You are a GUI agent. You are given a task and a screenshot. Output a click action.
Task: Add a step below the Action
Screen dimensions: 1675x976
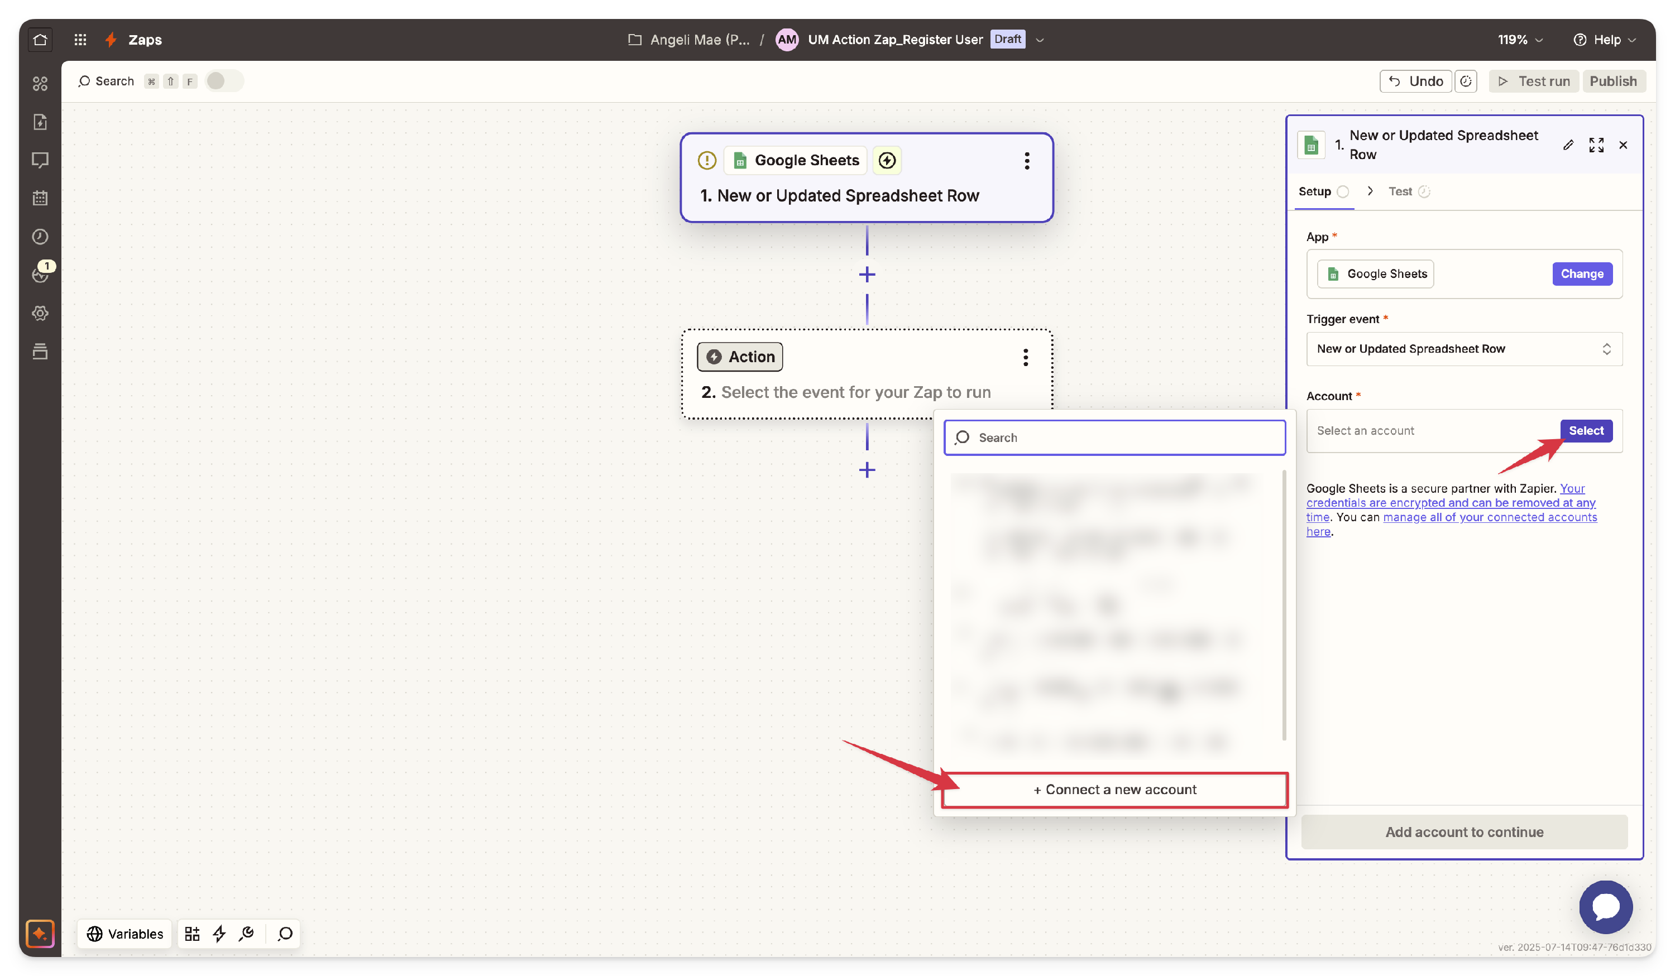867,470
